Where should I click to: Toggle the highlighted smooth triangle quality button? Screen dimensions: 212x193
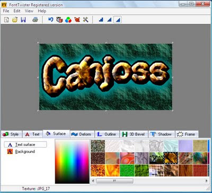click(x=118, y=20)
